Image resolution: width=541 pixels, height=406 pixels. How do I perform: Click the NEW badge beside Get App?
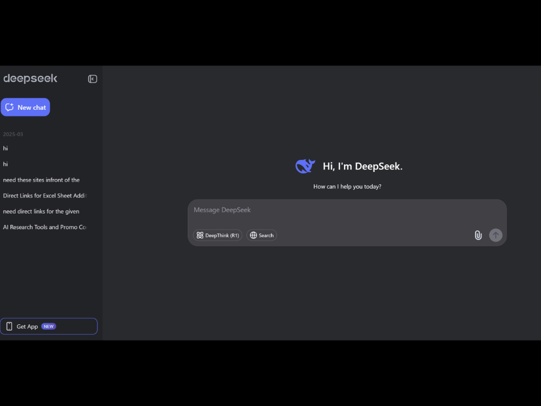(49, 327)
